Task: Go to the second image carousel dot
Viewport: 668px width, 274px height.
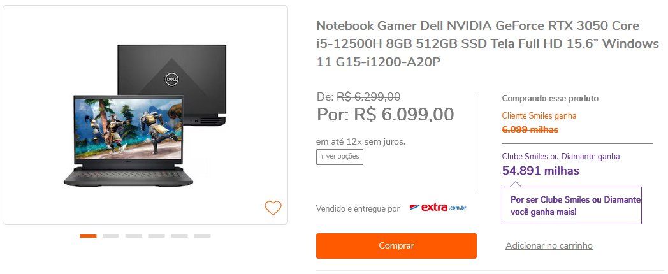Action: coord(111,236)
